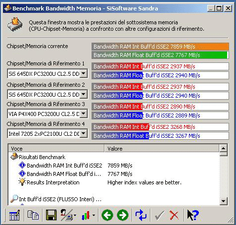Screen dimensions: 236x225
Task: Click the 'Chipset/Memoria corrente' label
Action: [37, 46]
